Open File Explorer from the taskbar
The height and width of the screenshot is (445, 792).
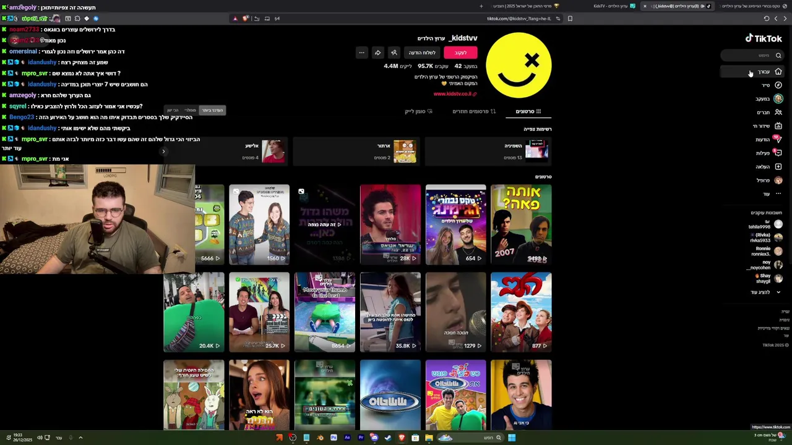click(x=429, y=438)
